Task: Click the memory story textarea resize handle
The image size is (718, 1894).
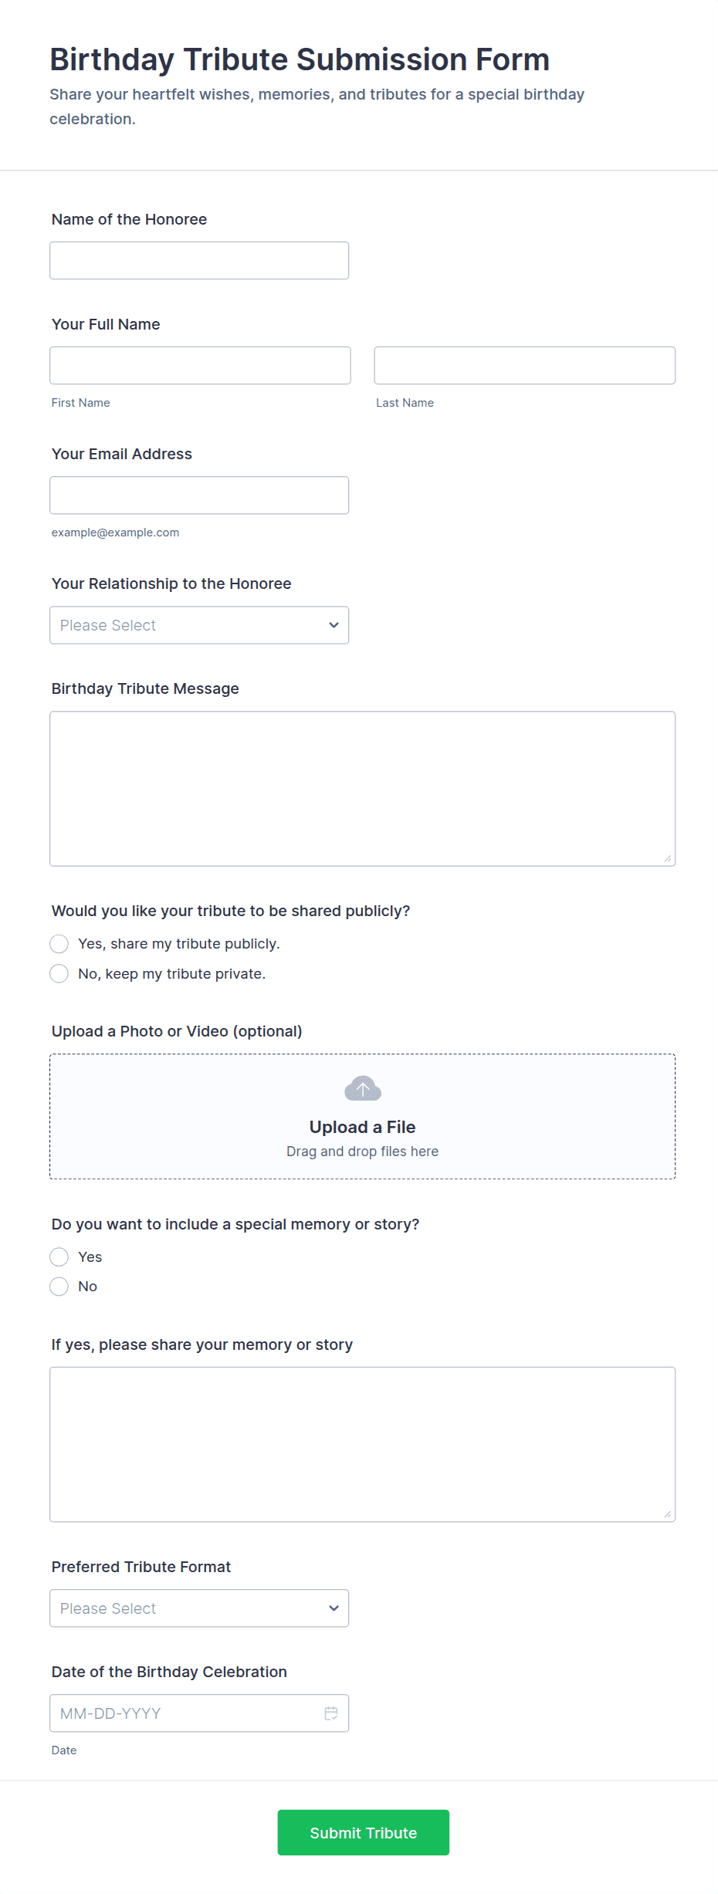Action: pos(668,1514)
